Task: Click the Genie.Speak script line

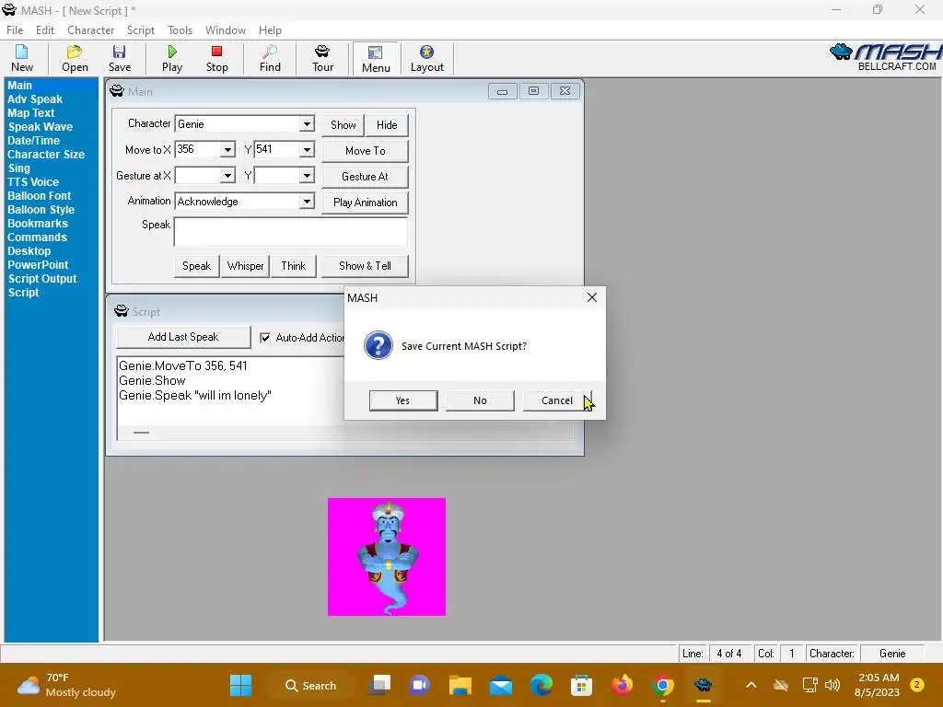Action: pyautogui.click(x=195, y=396)
